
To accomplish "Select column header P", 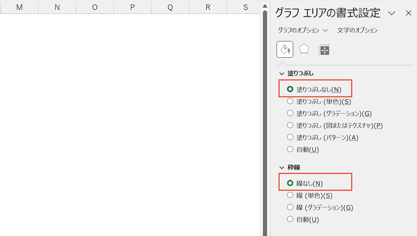I will point(132,7).
